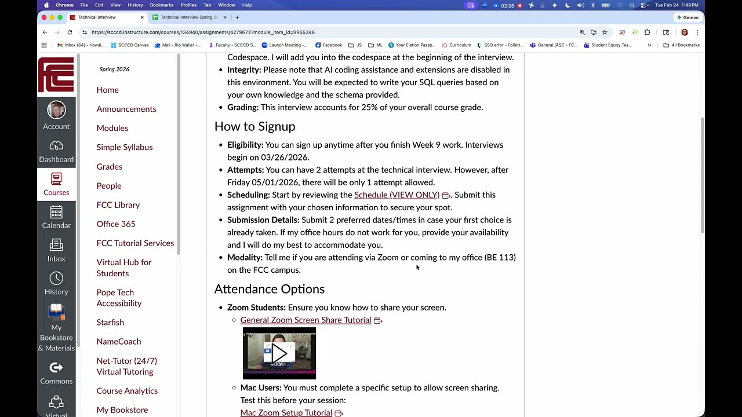Open the JS bookmarks folder
Image resolution: width=742 pixels, height=417 pixels.
pyautogui.click(x=355, y=45)
